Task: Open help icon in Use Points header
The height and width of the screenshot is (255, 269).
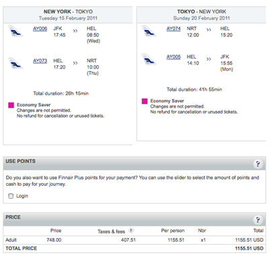Action: click(258, 163)
